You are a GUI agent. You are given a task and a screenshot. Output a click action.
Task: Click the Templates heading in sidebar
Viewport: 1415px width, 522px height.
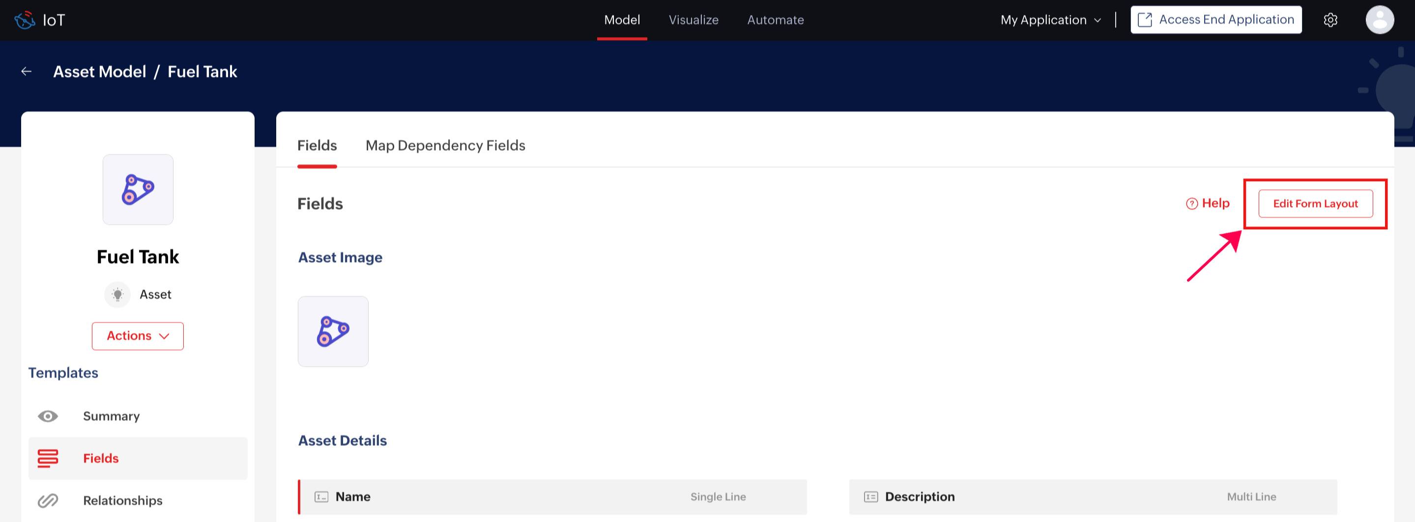click(x=63, y=373)
